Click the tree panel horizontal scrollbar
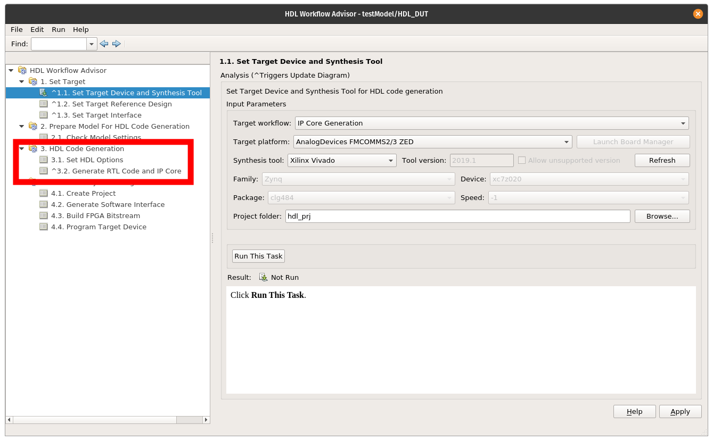 108,420
